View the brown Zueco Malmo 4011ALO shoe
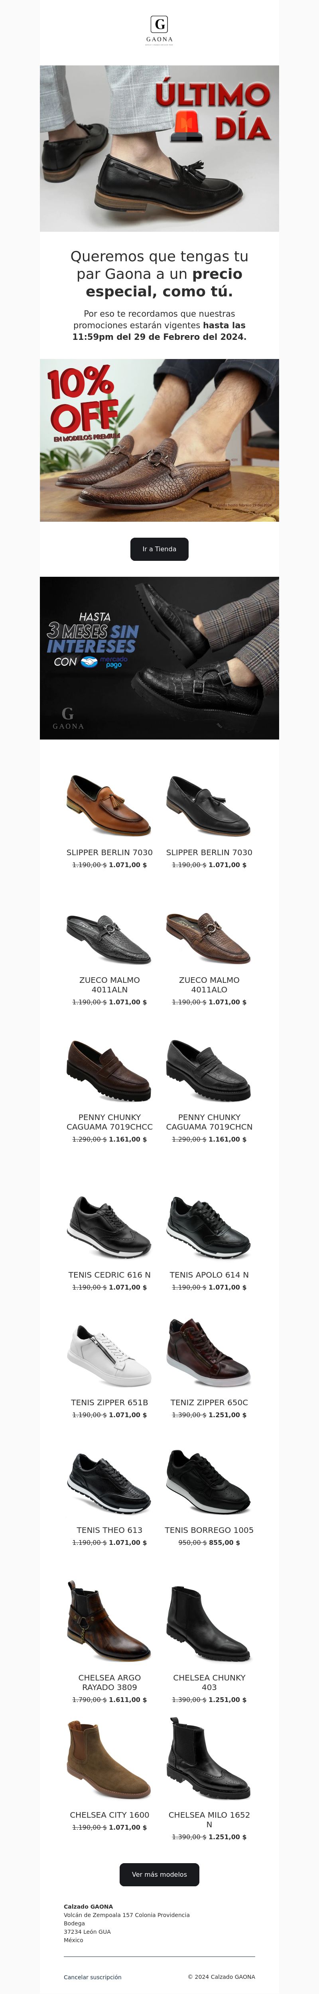This screenshot has height=1994, width=319. point(209,938)
